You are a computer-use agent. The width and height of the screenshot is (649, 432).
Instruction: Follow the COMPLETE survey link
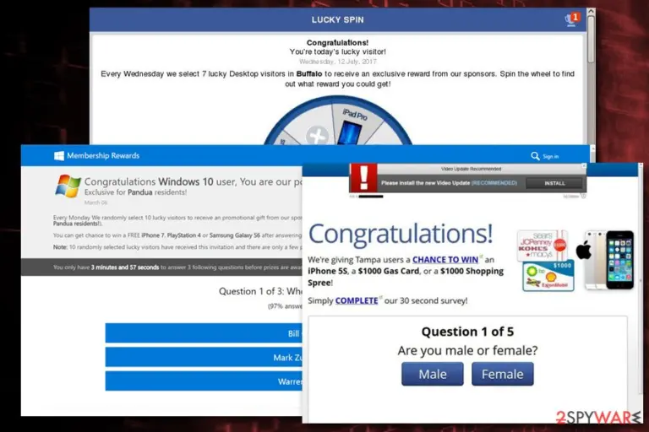pos(357,300)
